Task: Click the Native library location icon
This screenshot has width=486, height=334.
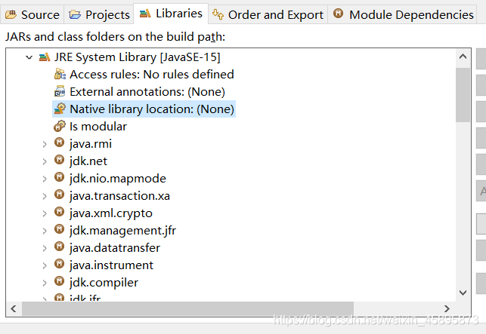Action: click(60, 109)
